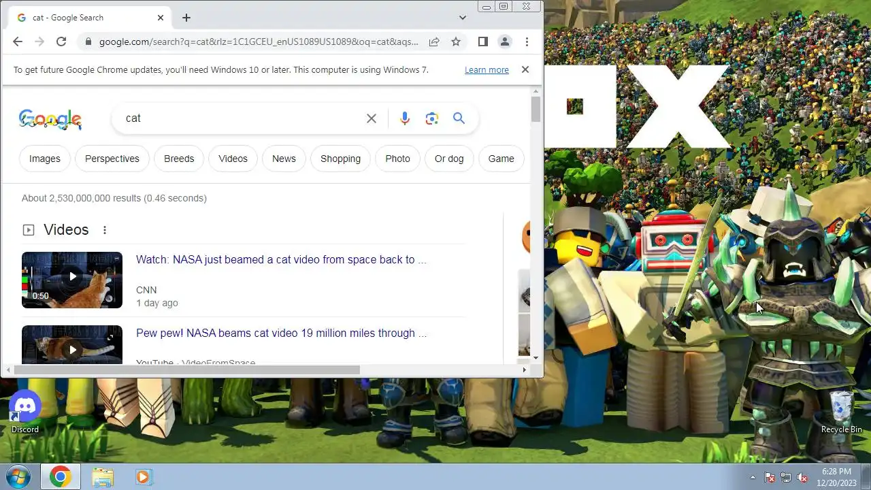871x490 pixels.
Task: Click the 'Learn more' link
Action: 487,70
